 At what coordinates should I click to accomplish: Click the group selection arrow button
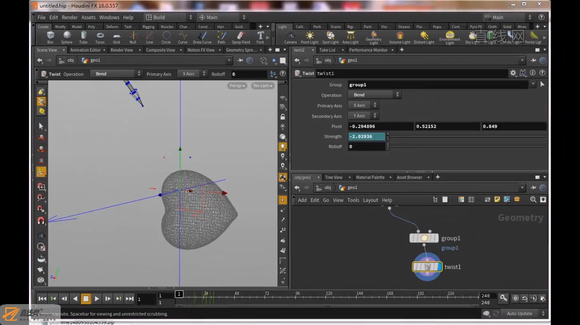[x=542, y=84]
